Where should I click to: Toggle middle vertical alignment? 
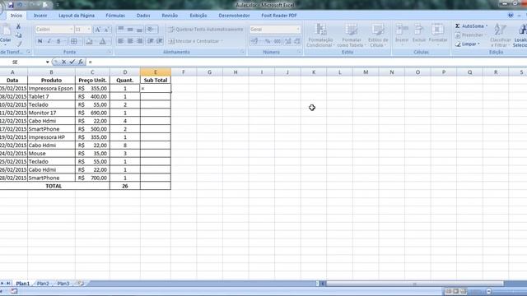point(130,30)
